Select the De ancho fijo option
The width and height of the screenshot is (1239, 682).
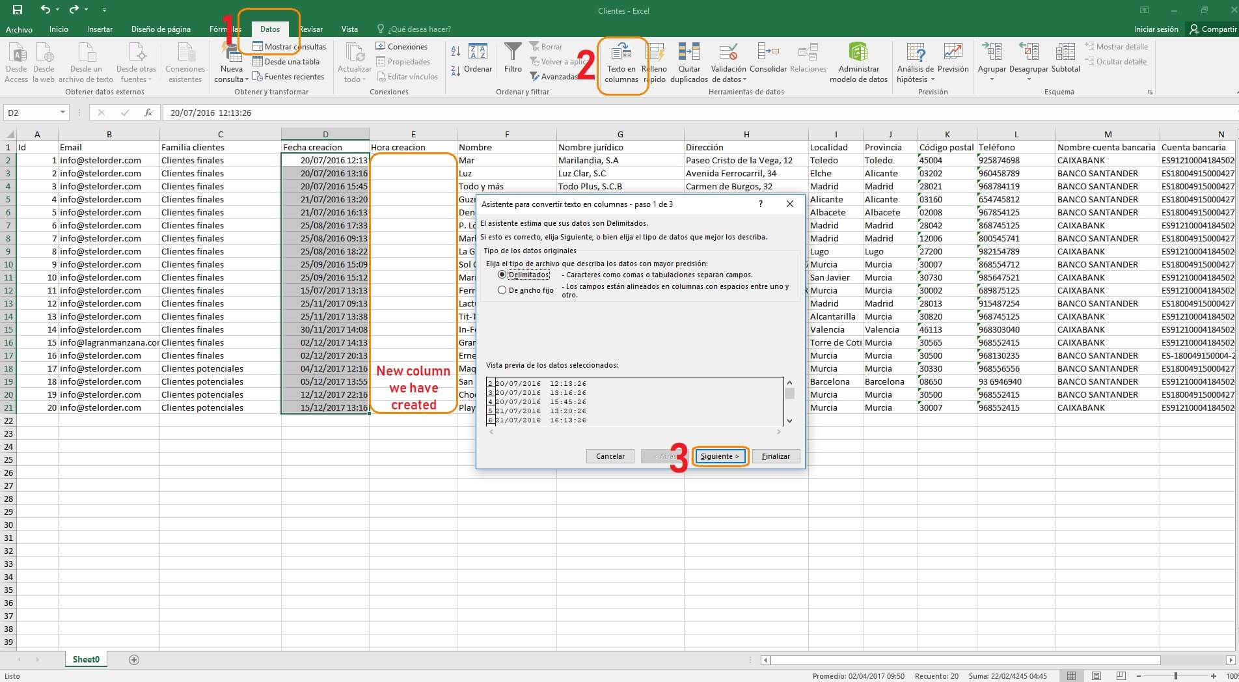(502, 290)
